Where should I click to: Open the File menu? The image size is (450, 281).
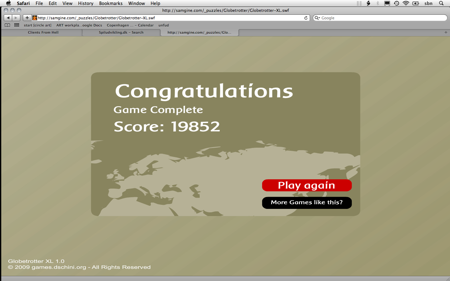pos(39,3)
